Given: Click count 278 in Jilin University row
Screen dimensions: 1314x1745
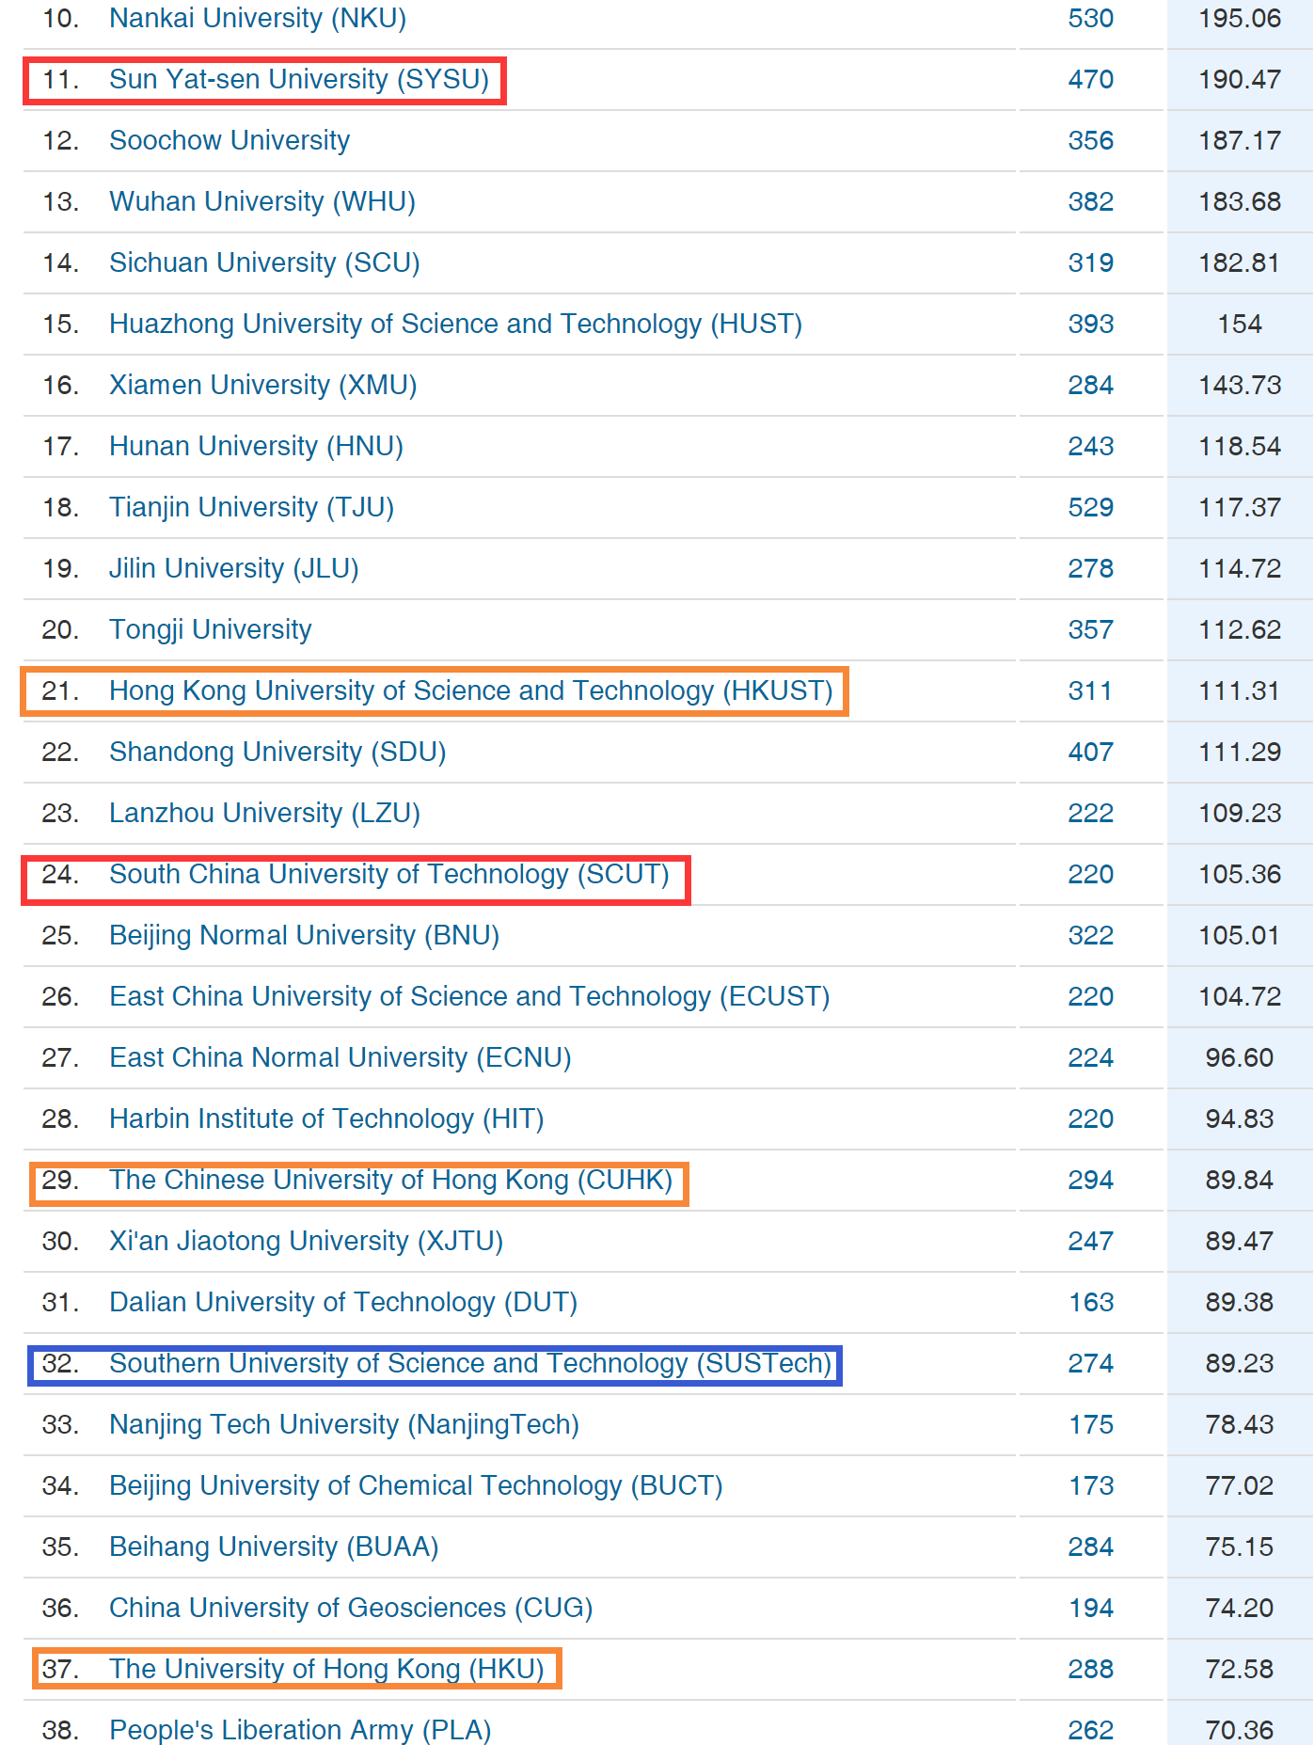Looking at the screenshot, I should [x=1091, y=569].
